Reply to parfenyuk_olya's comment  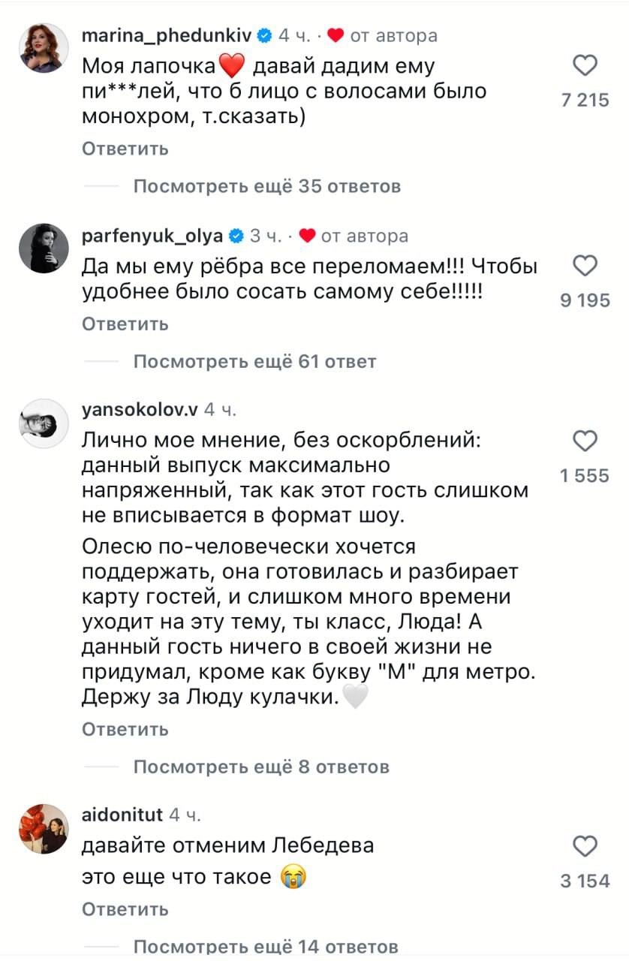tap(125, 324)
